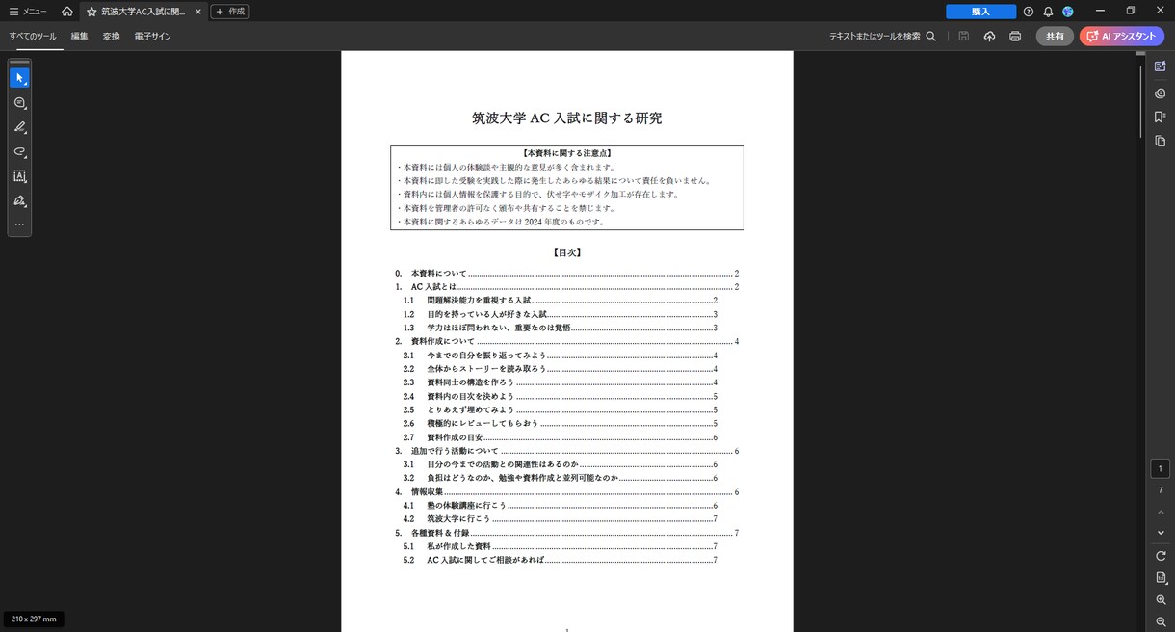Select the highlighter pen tool
The image size is (1175, 632).
(x=19, y=127)
